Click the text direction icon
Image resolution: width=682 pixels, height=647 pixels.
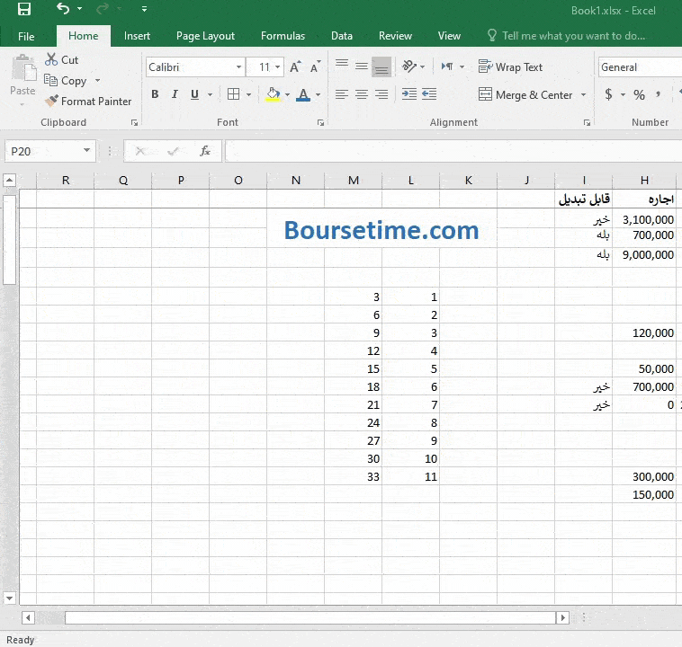point(447,66)
